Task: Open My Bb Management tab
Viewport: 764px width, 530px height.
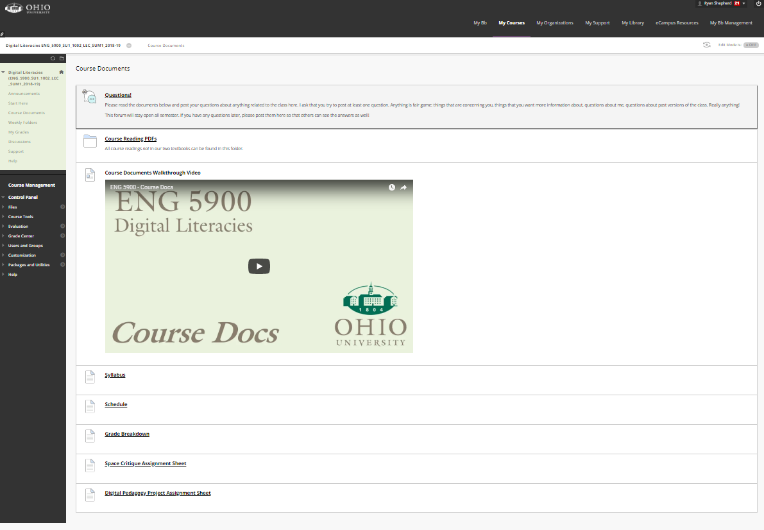Action: 731,23
